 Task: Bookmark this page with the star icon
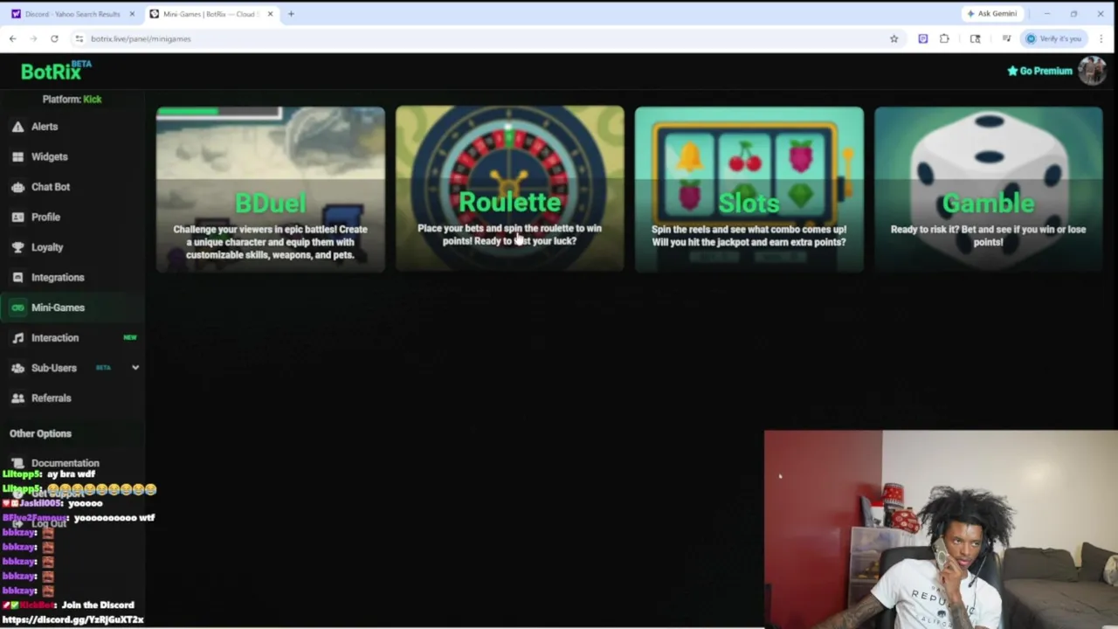coord(894,38)
